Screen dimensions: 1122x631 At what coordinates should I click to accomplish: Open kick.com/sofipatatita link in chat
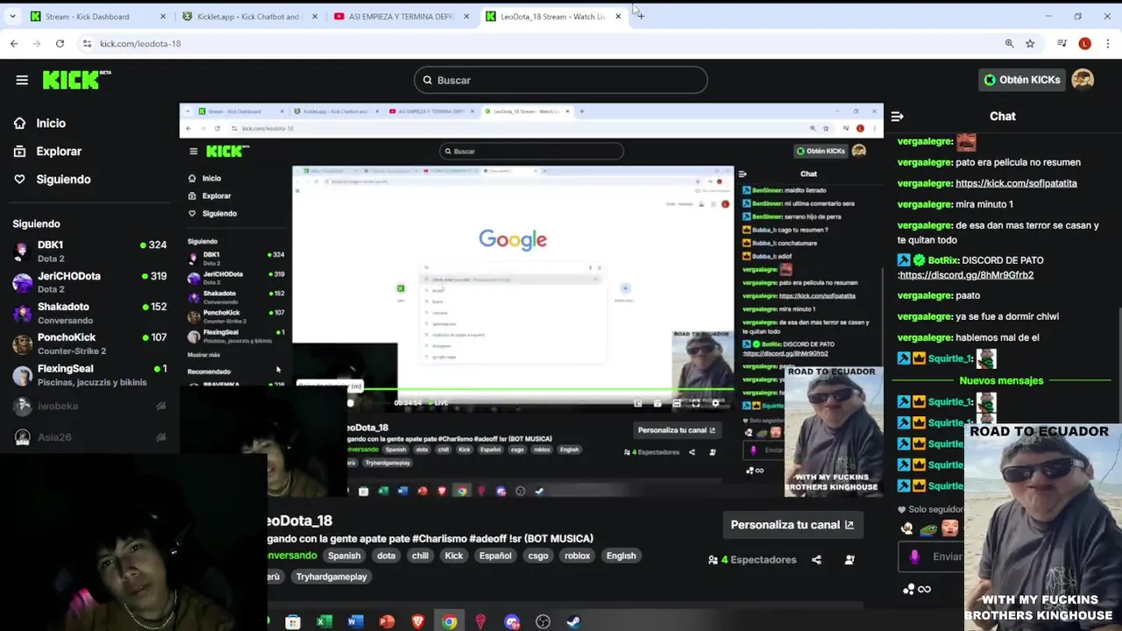click(x=1016, y=183)
